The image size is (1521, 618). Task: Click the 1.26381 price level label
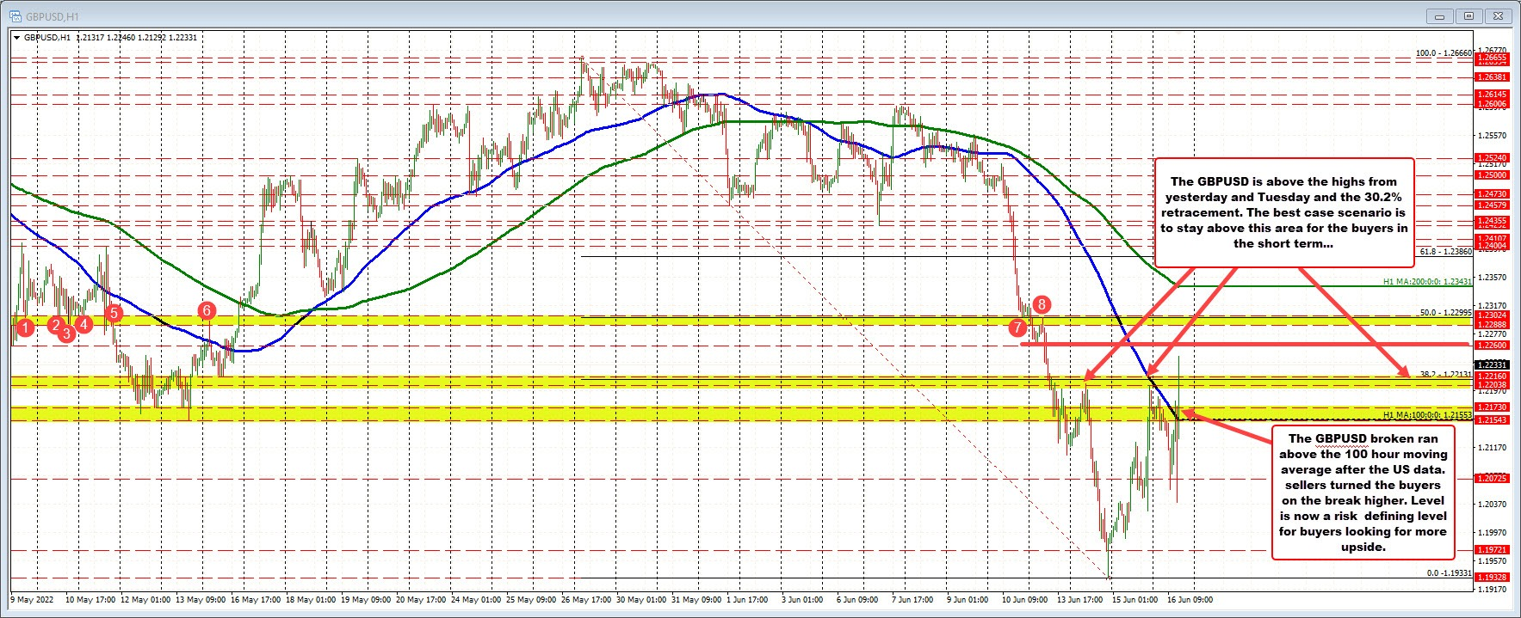[x=1492, y=76]
